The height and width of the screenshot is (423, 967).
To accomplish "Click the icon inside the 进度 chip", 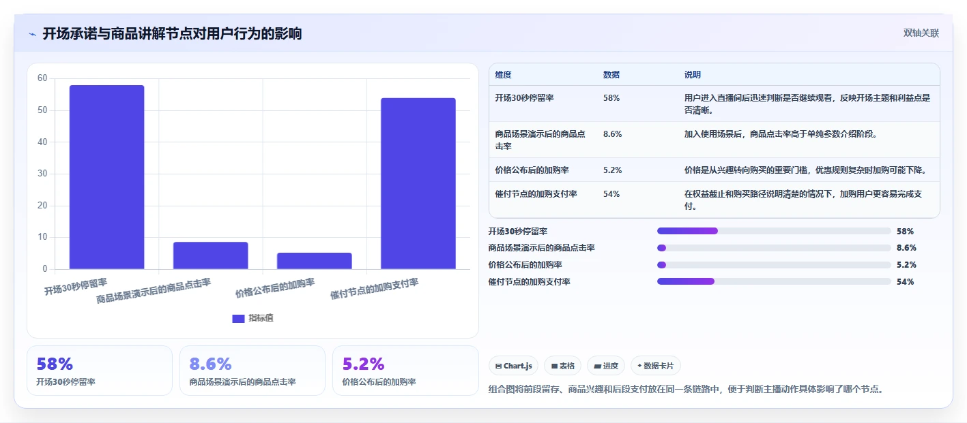I will point(597,366).
